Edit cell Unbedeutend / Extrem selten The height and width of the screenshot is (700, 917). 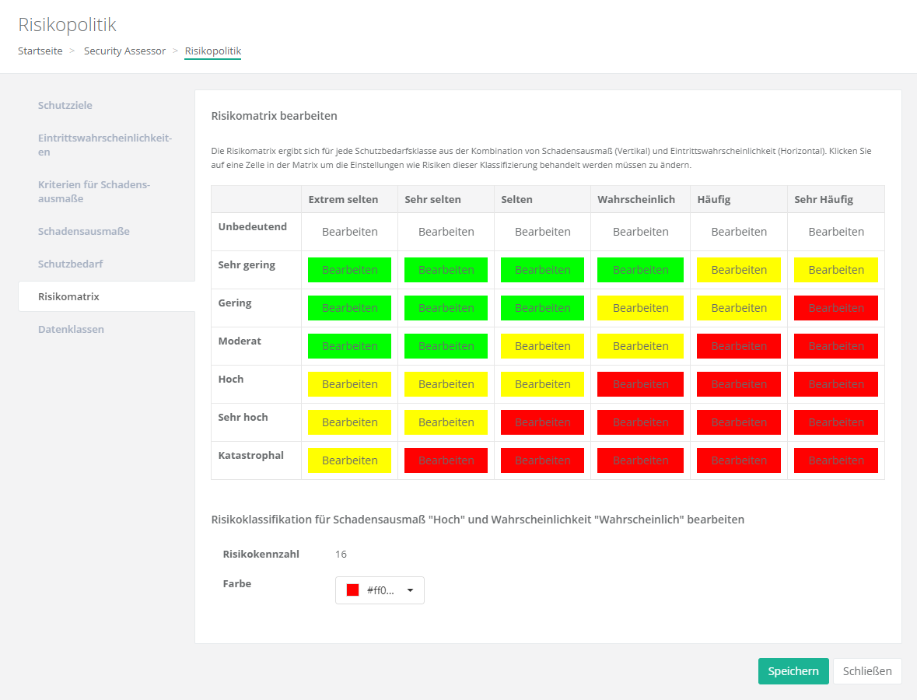coord(349,232)
